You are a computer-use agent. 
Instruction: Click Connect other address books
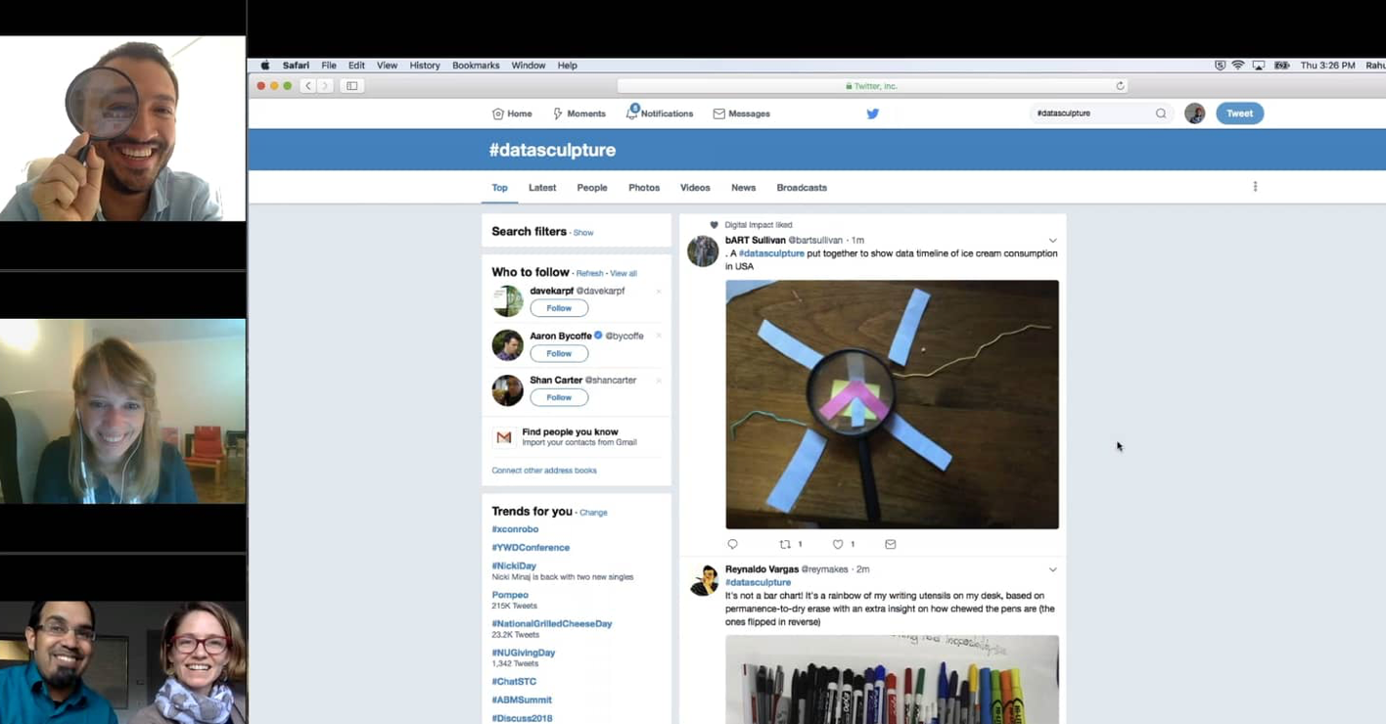(x=544, y=471)
